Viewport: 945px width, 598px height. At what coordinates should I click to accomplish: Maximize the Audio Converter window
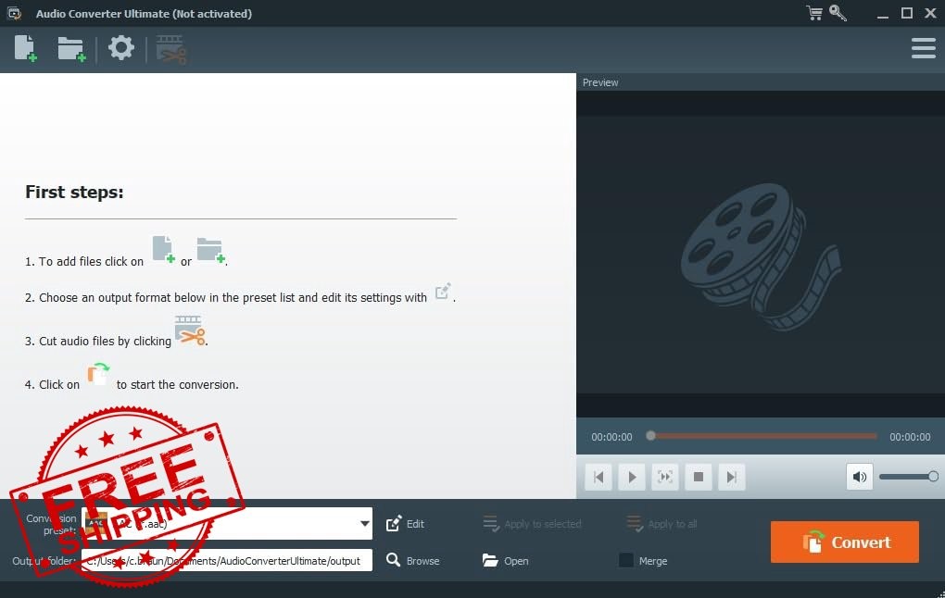(x=907, y=13)
